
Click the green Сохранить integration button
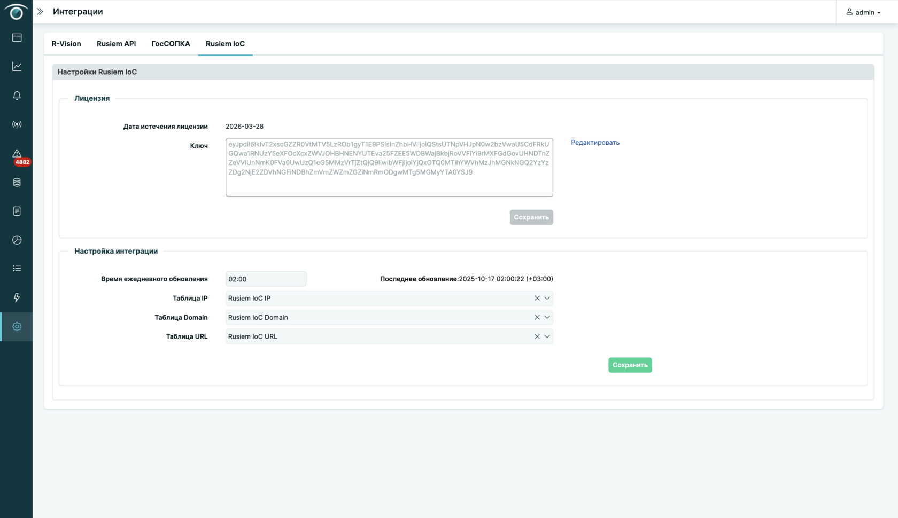click(630, 365)
